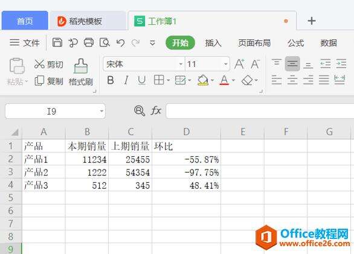Increase font size with A+ icon
This screenshot has width=354, height=254.
coord(239,64)
